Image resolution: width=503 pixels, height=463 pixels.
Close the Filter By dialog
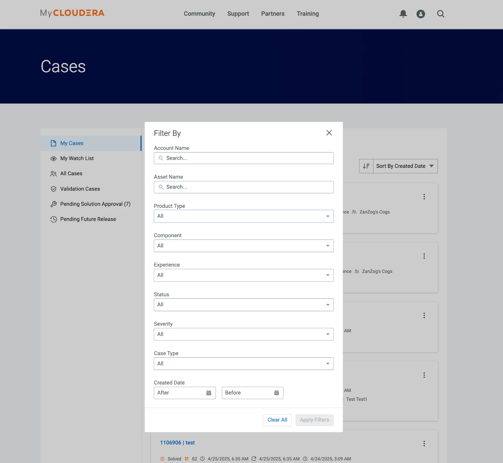click(x=329, y=133)
